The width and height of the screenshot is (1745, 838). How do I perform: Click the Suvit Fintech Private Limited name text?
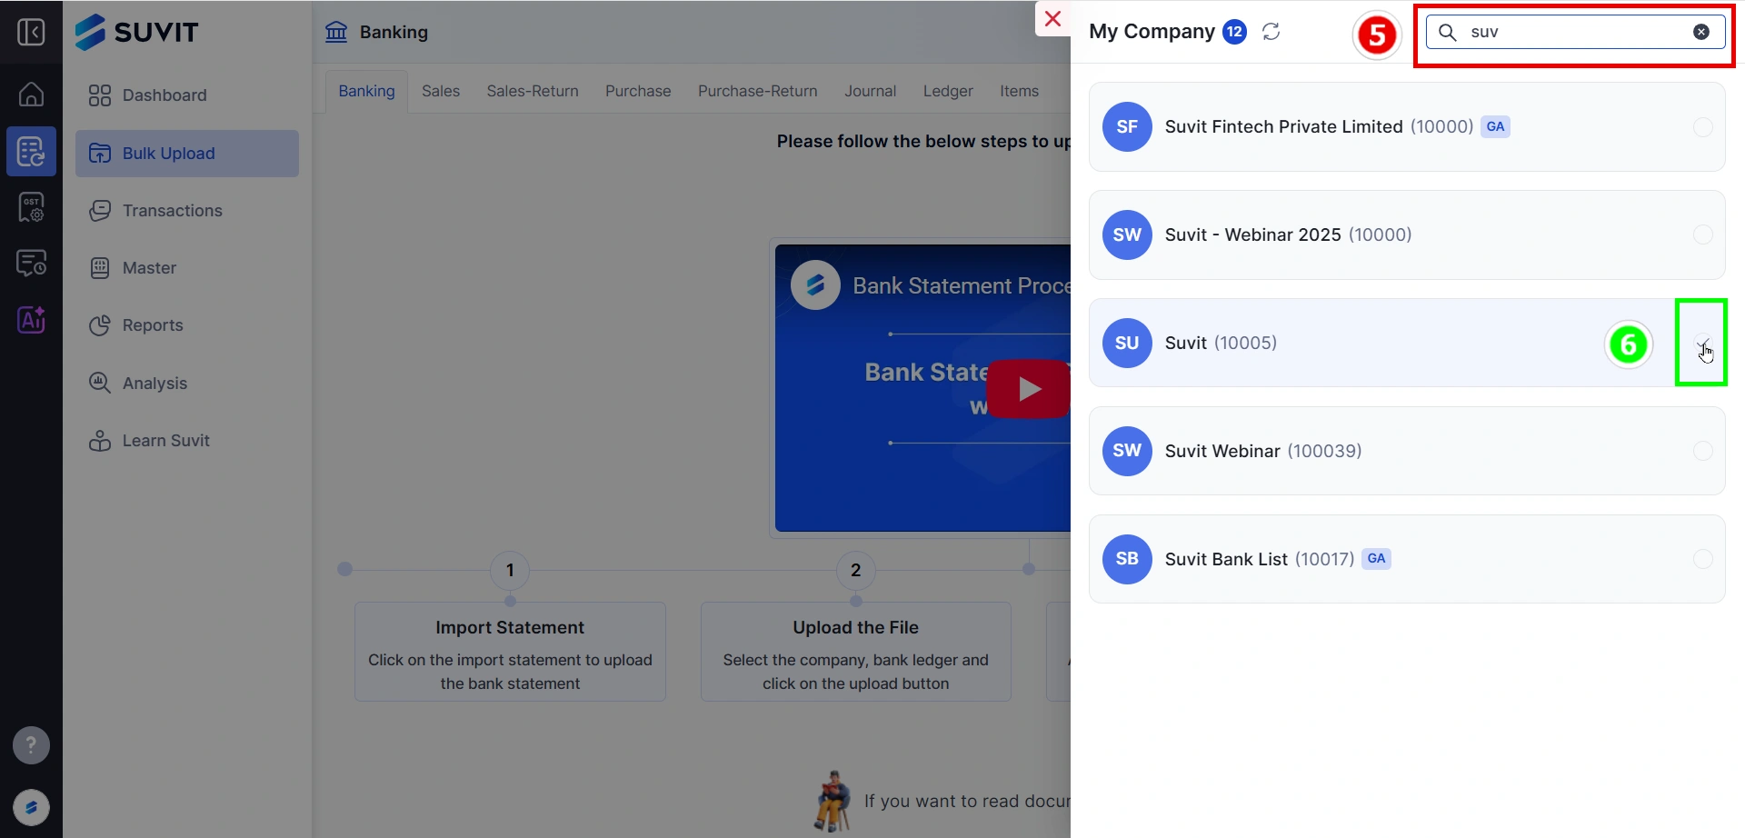[1283, 127]
